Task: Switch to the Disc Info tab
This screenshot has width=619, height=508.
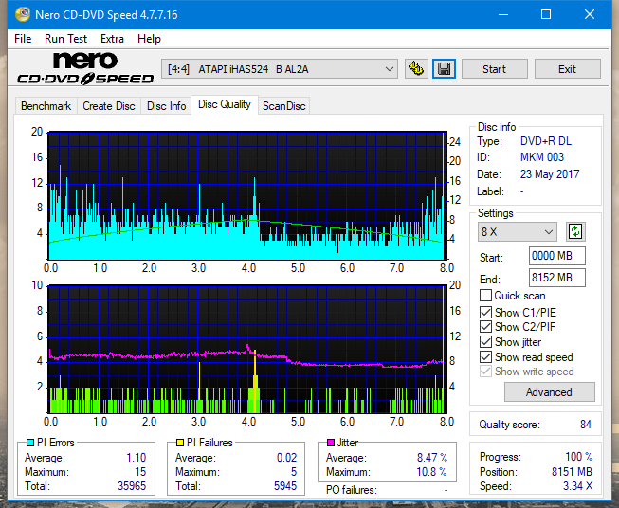Action: click(166, 106)
